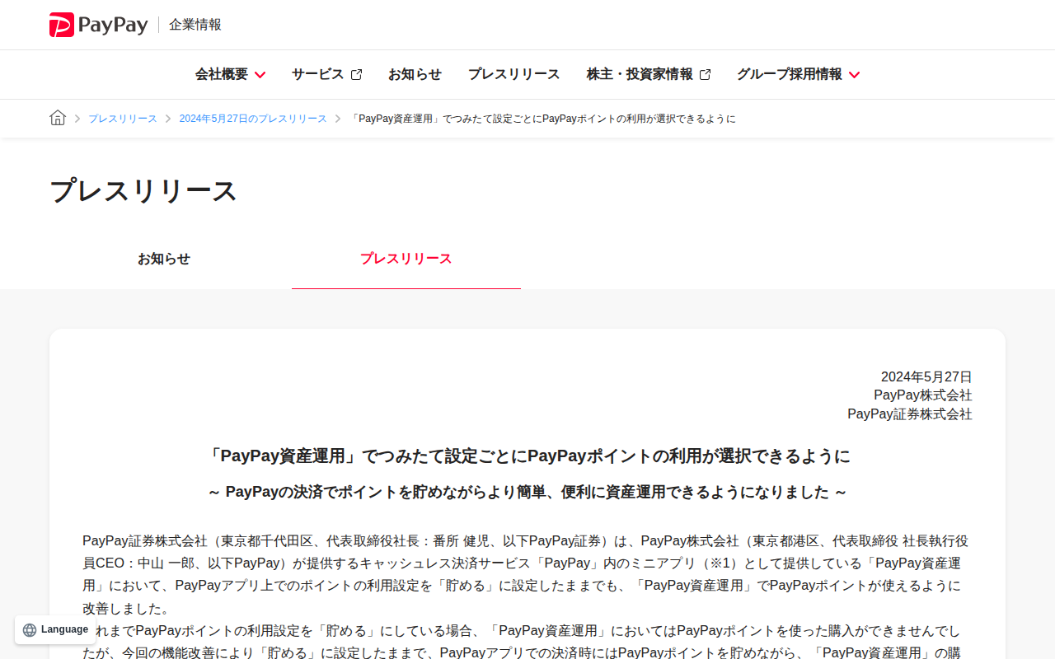This screenshot has height=659, width=1055.
Task: Click the current-page breadcrumb 「PayPay資産運用」でつみたて設定
Action: 543,119
